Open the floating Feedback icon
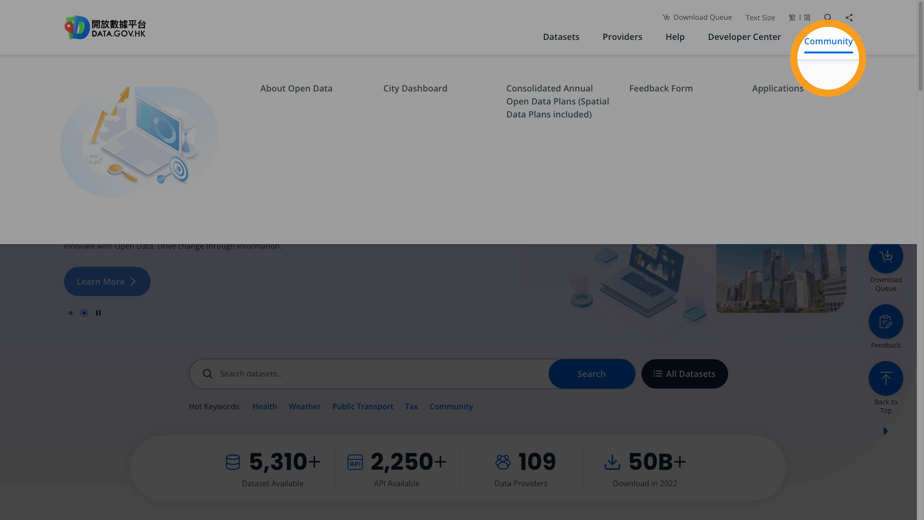This screenshot has height=520, width=924. point(885,321)
